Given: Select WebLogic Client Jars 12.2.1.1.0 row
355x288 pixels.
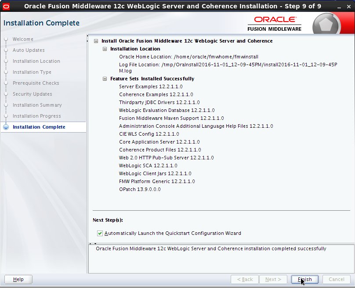Looking at the screenshot, I should click(x=155, y=174).
